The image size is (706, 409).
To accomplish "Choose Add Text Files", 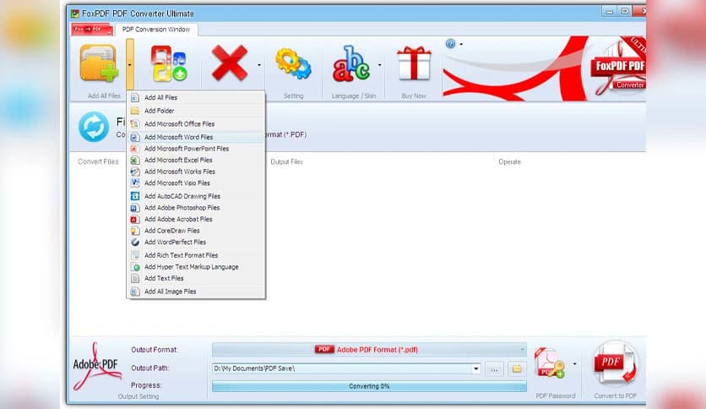I will tap(196, 278).
